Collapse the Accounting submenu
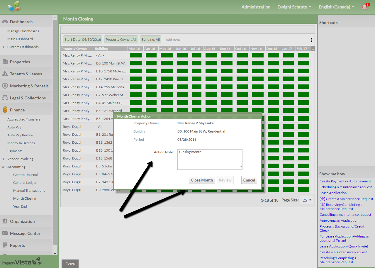The width and height of the screenshot is (375, 268). tap(3, 167)
